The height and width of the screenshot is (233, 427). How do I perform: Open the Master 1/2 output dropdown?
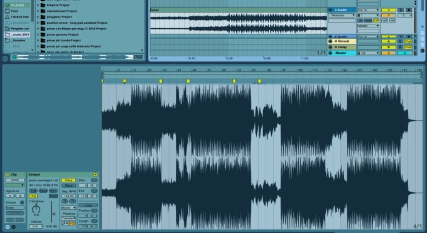click(368, 53)
